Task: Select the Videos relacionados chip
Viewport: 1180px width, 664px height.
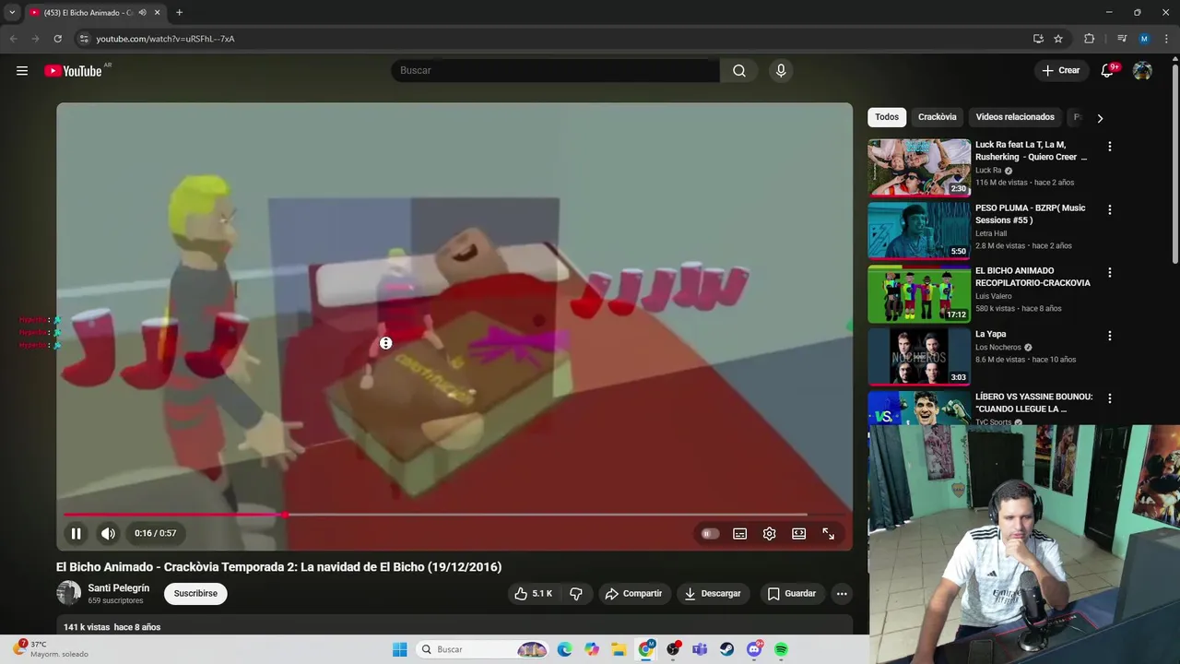Action: coord(1015,117)
